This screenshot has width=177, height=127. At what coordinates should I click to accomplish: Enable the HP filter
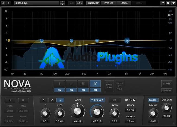10,100
